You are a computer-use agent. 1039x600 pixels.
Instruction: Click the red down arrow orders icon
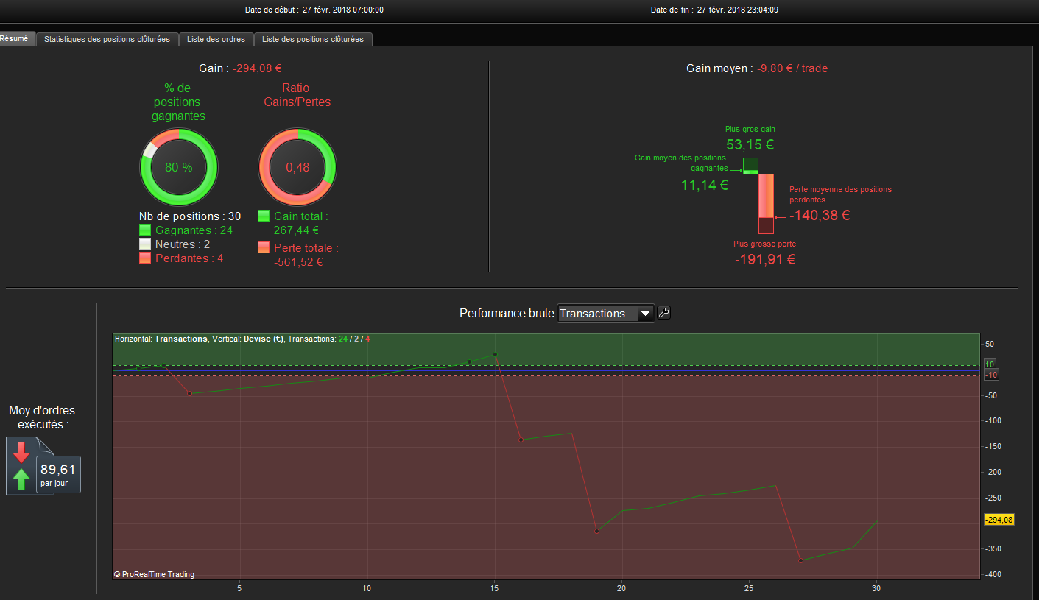pos(21,452)
